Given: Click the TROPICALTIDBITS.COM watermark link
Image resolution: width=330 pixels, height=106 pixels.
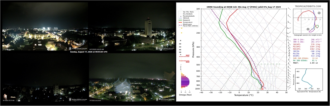Looking at the screenshot, I should point(311,7).
